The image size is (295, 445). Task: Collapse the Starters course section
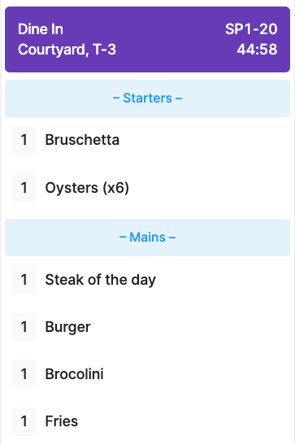(147, 98)
